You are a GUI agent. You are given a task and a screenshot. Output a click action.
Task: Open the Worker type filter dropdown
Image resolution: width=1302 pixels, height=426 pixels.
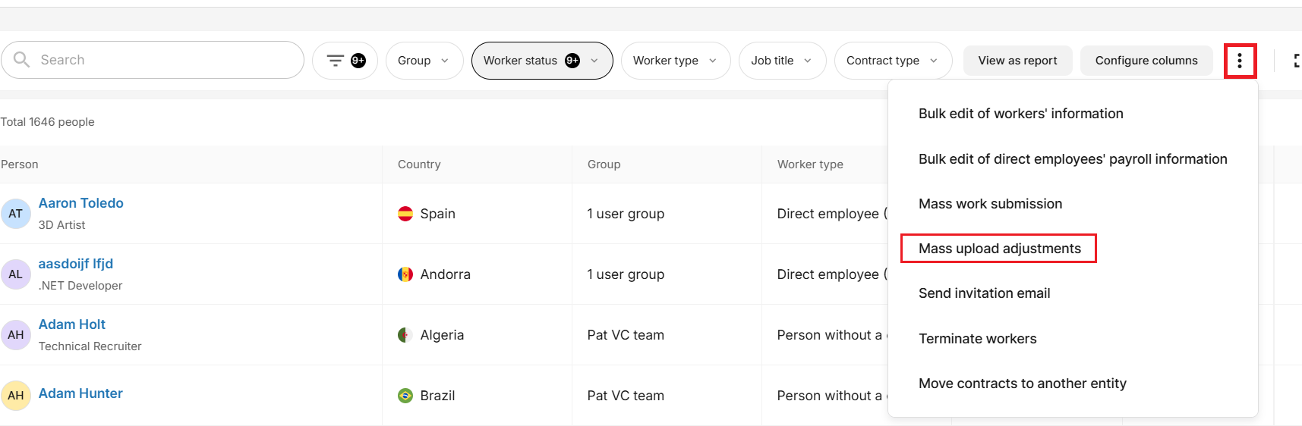(x=676, y=61)
